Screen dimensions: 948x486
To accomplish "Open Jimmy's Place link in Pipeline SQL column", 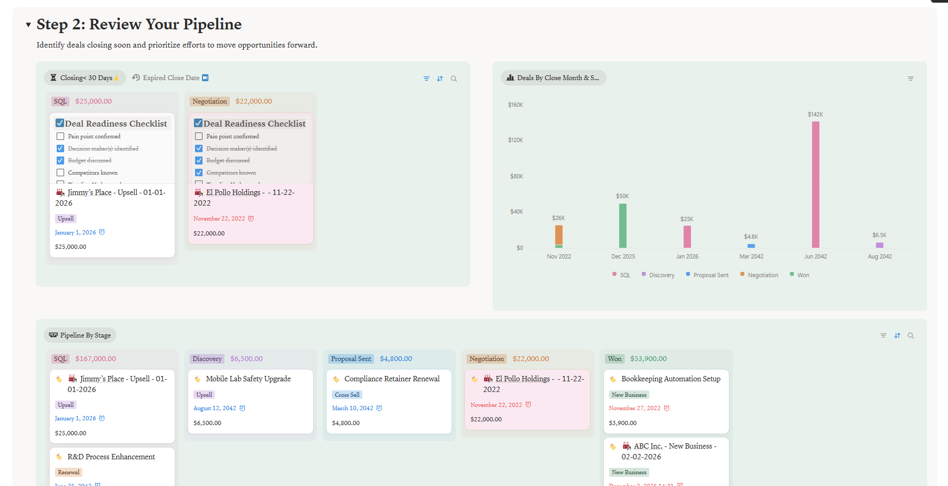I will tap(102, 379).
